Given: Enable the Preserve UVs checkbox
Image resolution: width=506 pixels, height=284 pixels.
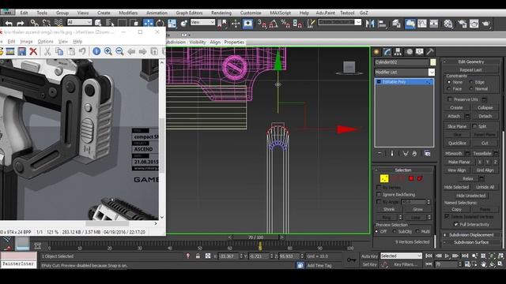Looking at the screenshot, I should coord(450,99).
